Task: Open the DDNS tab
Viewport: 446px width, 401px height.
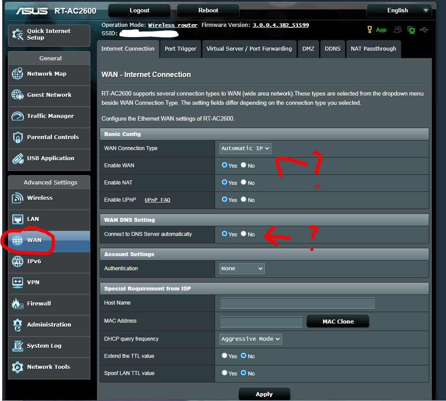Action: click(x=332, y=49)
